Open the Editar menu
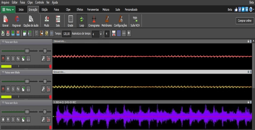Image resolution: width=255 pixels, height=130 pixels. coord(15,2)
